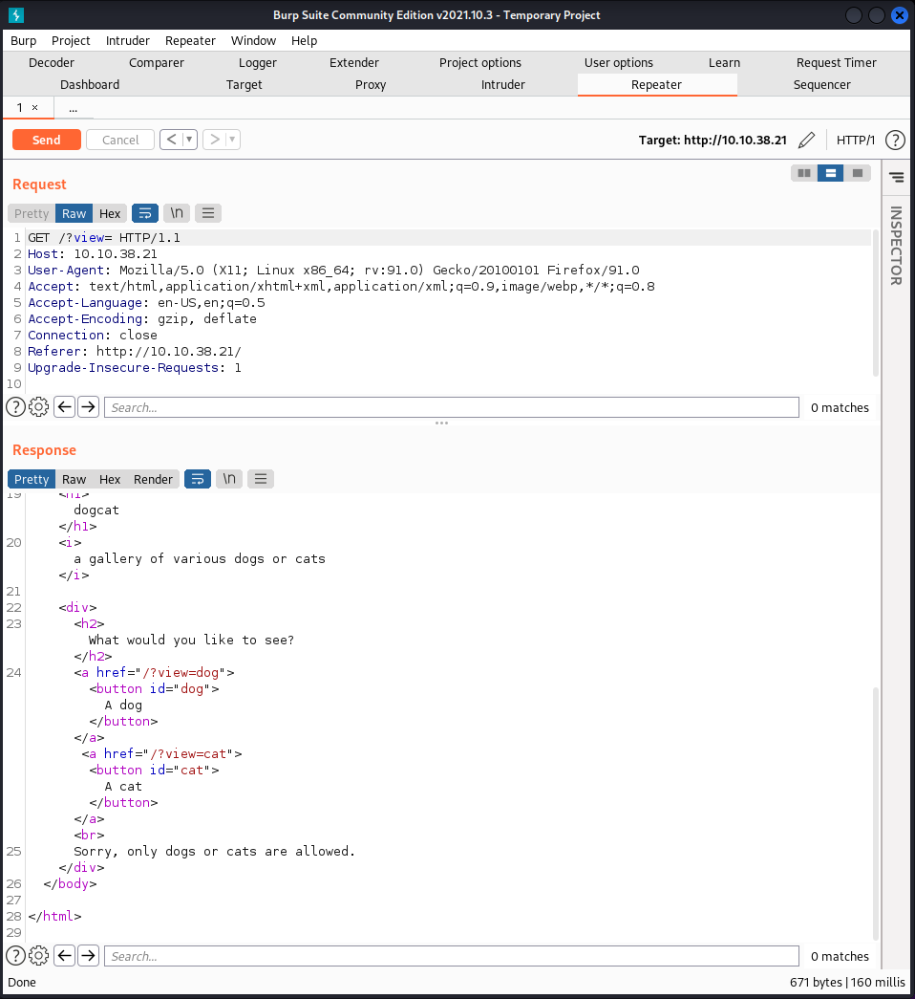Go to previous match in Request search
This screenshot has height=999, width=915.
click(65, 406)
